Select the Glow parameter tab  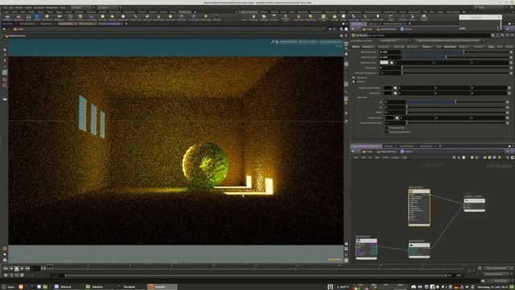[x=499, y=47]
